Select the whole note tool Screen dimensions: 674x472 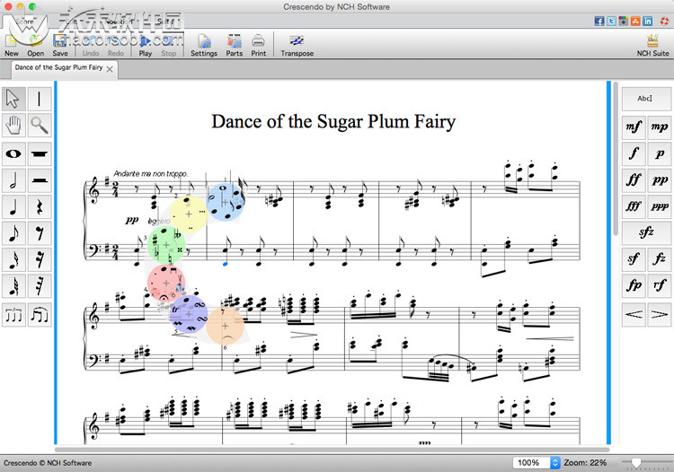[13, 154]
